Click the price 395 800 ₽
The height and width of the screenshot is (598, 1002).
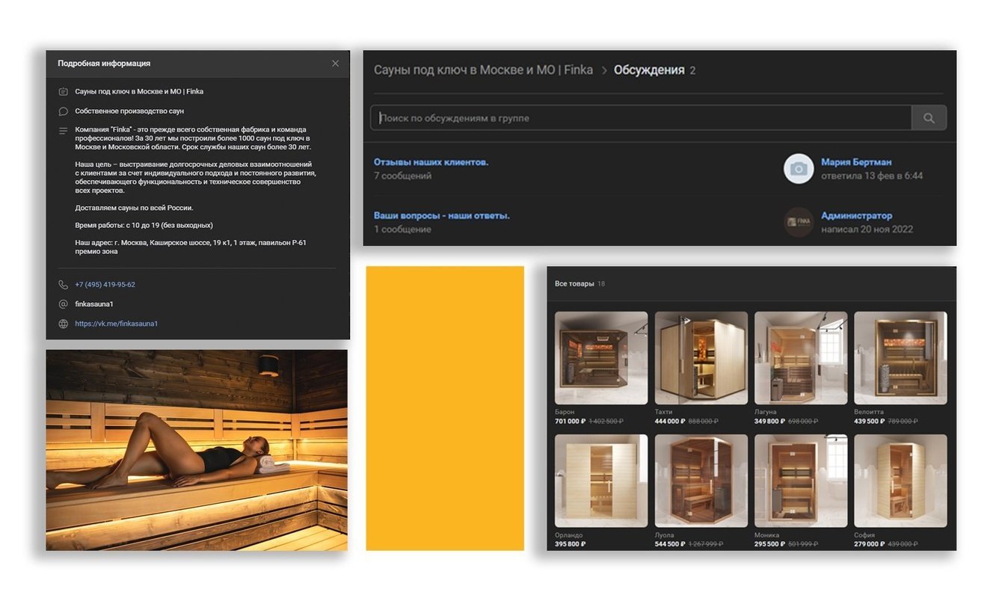(570, 544)
